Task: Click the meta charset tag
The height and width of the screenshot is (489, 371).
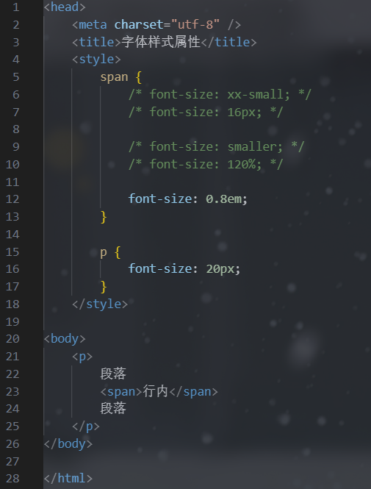Action: click(156, 25)
